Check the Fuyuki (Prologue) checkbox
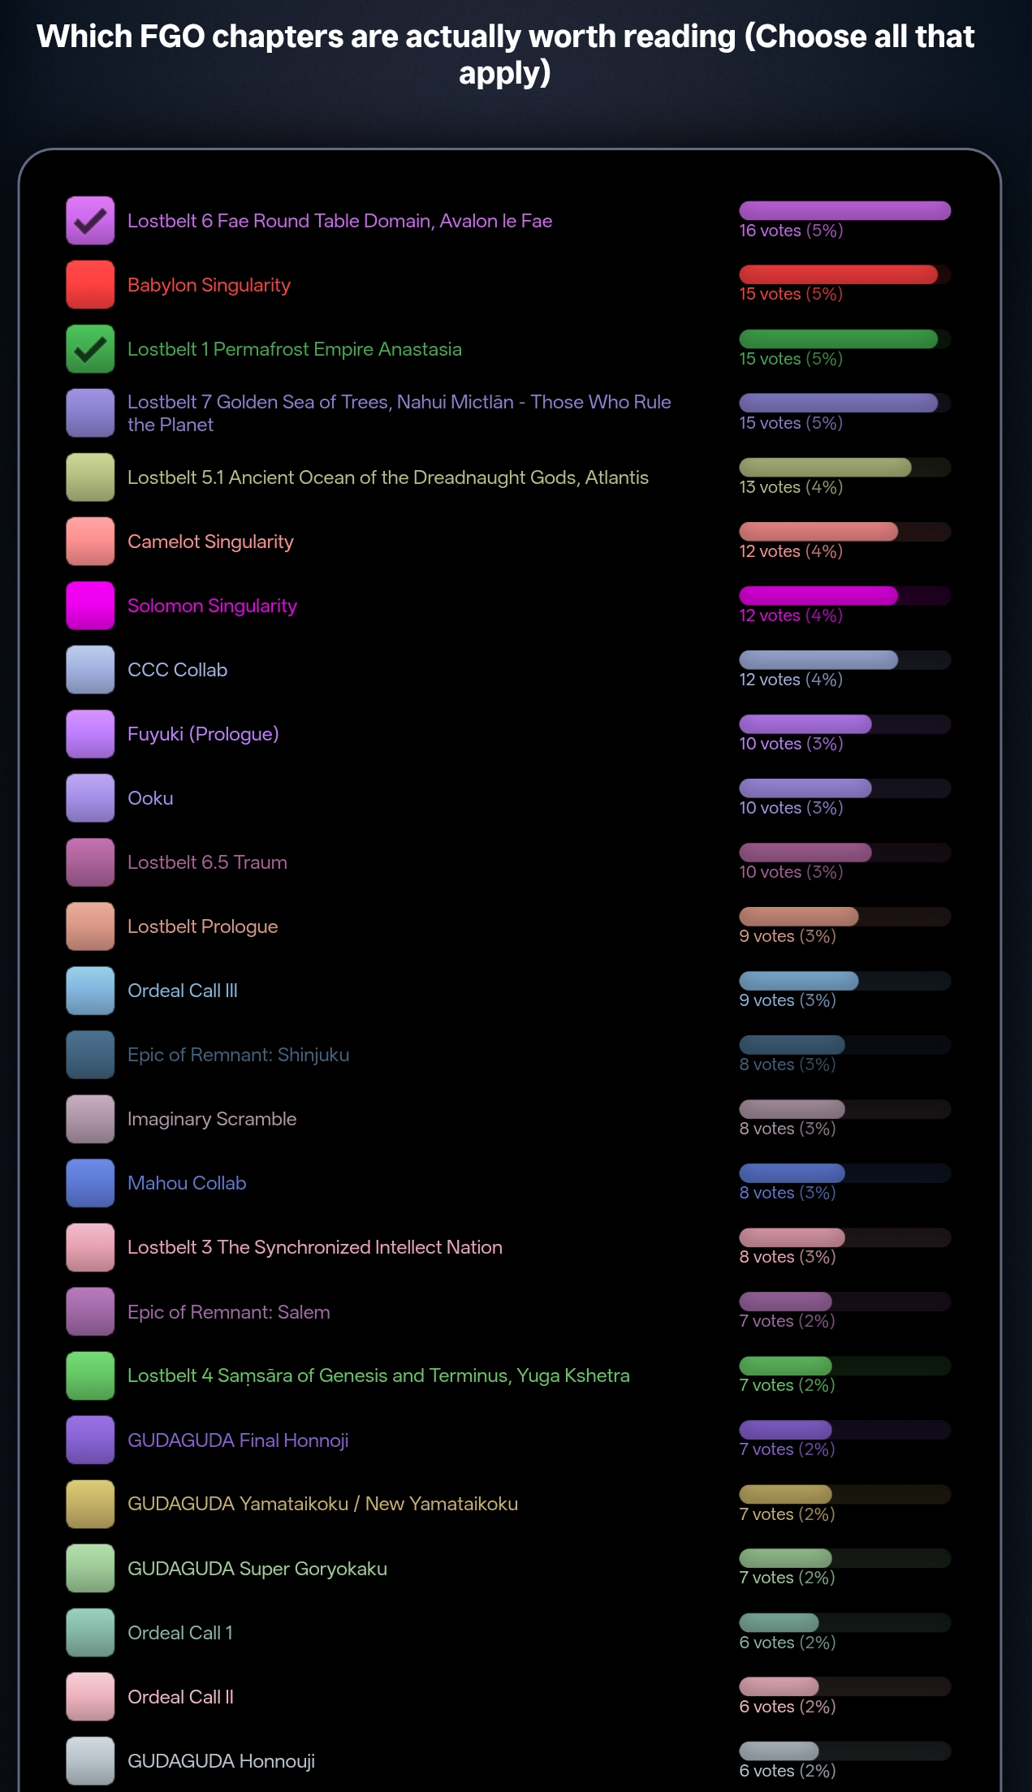This screenshot has height=1792, width=1032. [x=90, y=733]
